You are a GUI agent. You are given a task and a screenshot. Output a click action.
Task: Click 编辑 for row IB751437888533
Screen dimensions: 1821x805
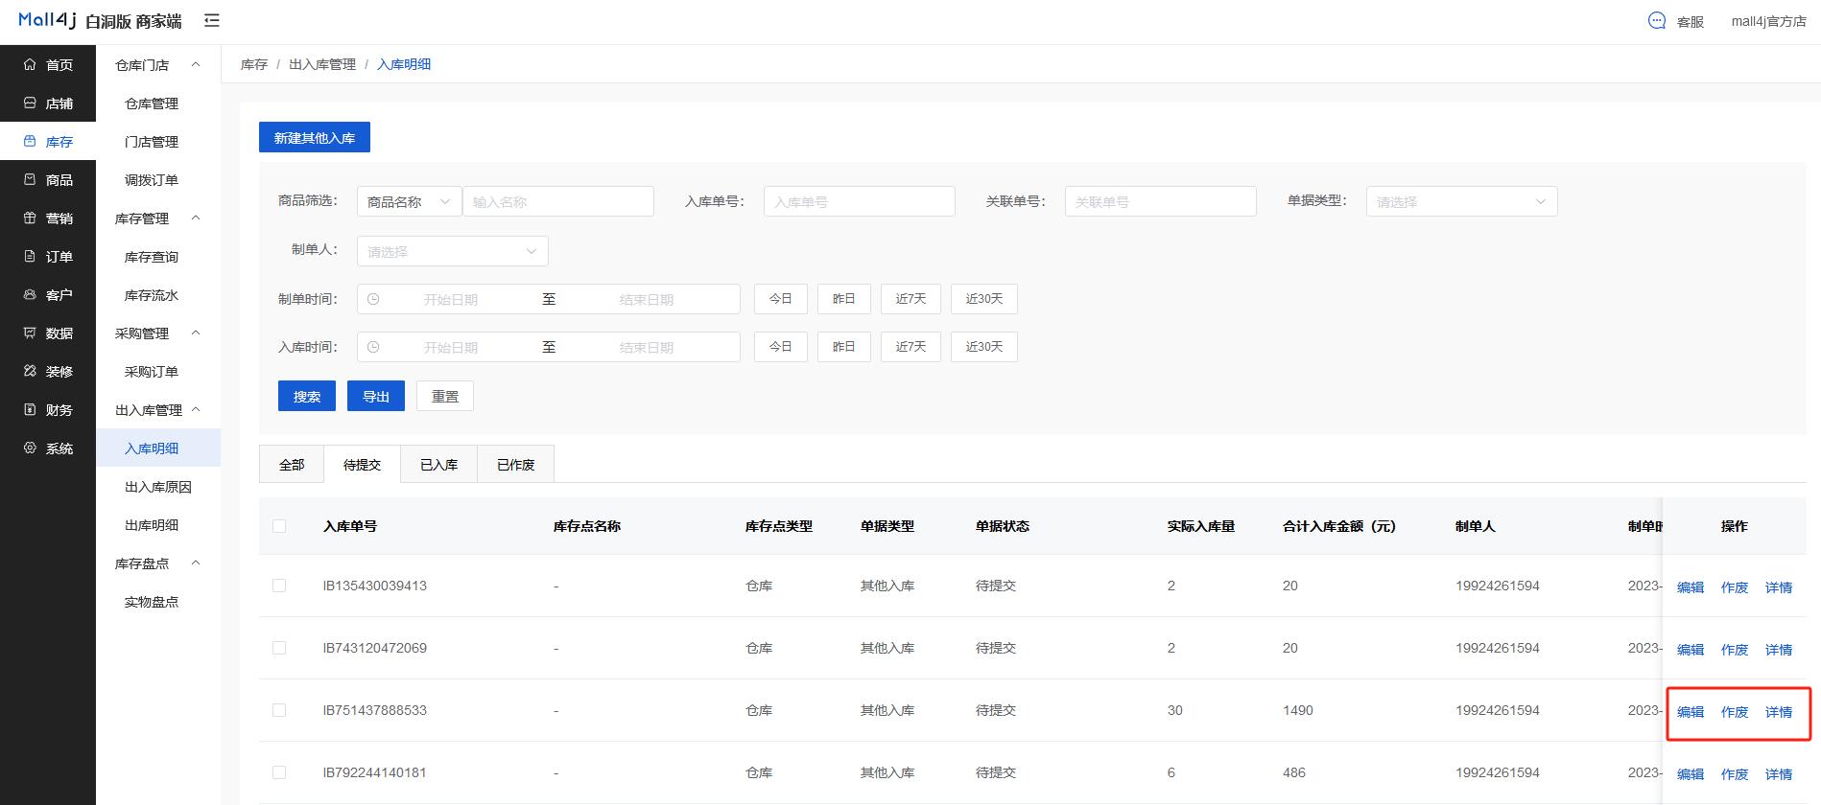1691,712
